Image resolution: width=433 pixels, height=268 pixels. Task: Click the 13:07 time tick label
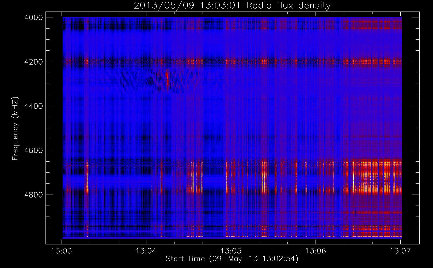coord(400,251)
